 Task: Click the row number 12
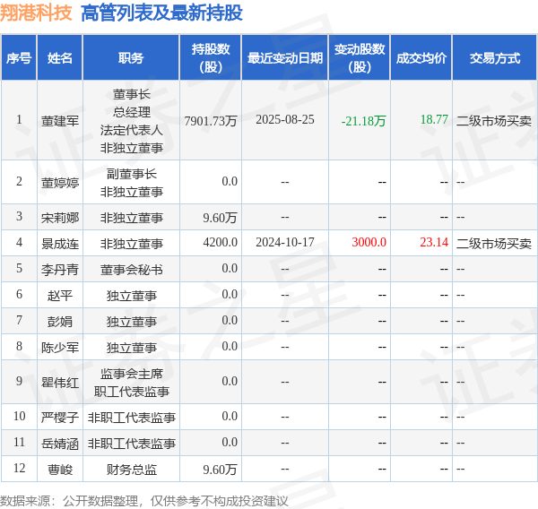(x=19, y=468)
